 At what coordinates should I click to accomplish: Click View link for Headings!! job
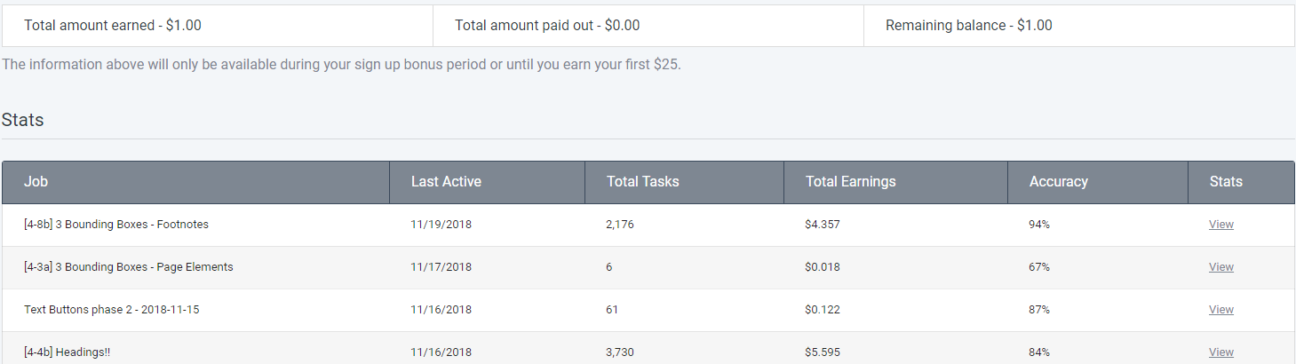[x=1220, y=352]
